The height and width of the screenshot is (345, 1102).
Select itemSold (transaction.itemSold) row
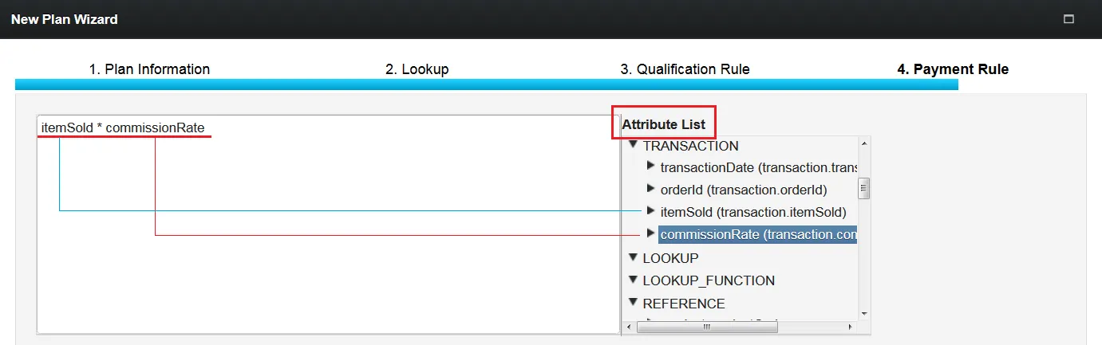point(753,213)
